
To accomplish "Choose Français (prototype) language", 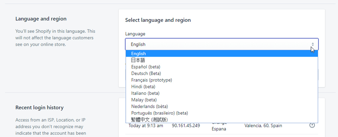I will pyautogui.click(x=222, y=80).
